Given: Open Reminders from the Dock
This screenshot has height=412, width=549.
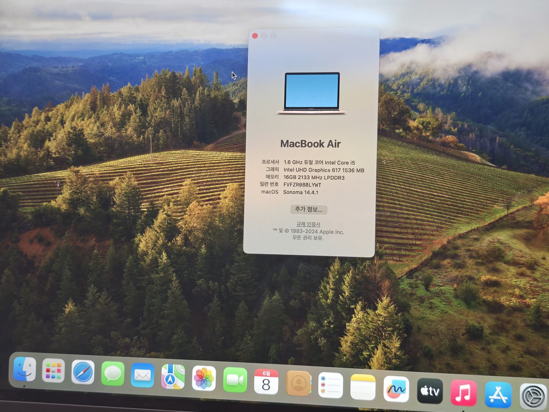Looking at the screenshot, I should [330, 385].
